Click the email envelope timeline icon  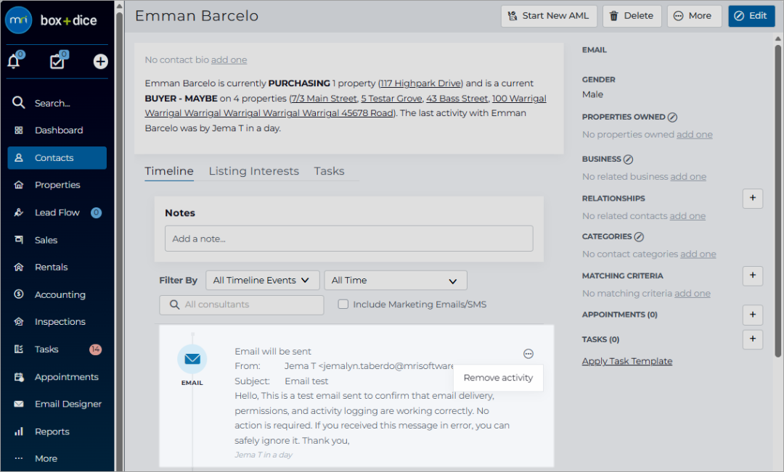tap(192, 359)
